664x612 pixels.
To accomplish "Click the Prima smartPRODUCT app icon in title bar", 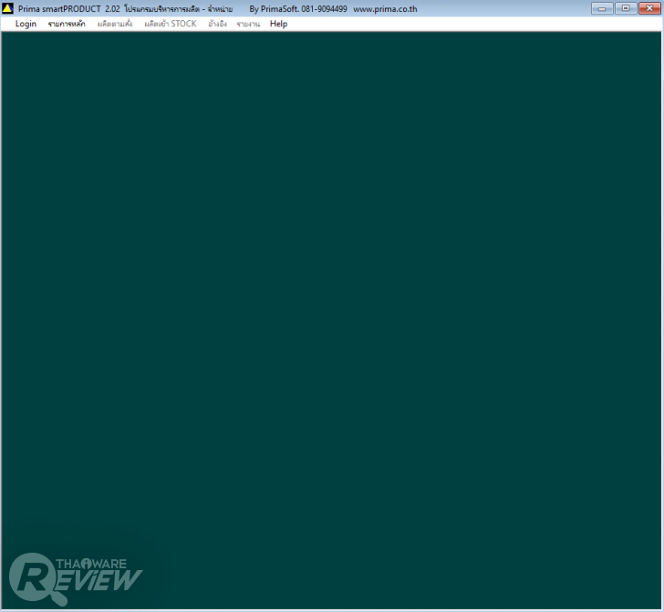I will point(7,8).
